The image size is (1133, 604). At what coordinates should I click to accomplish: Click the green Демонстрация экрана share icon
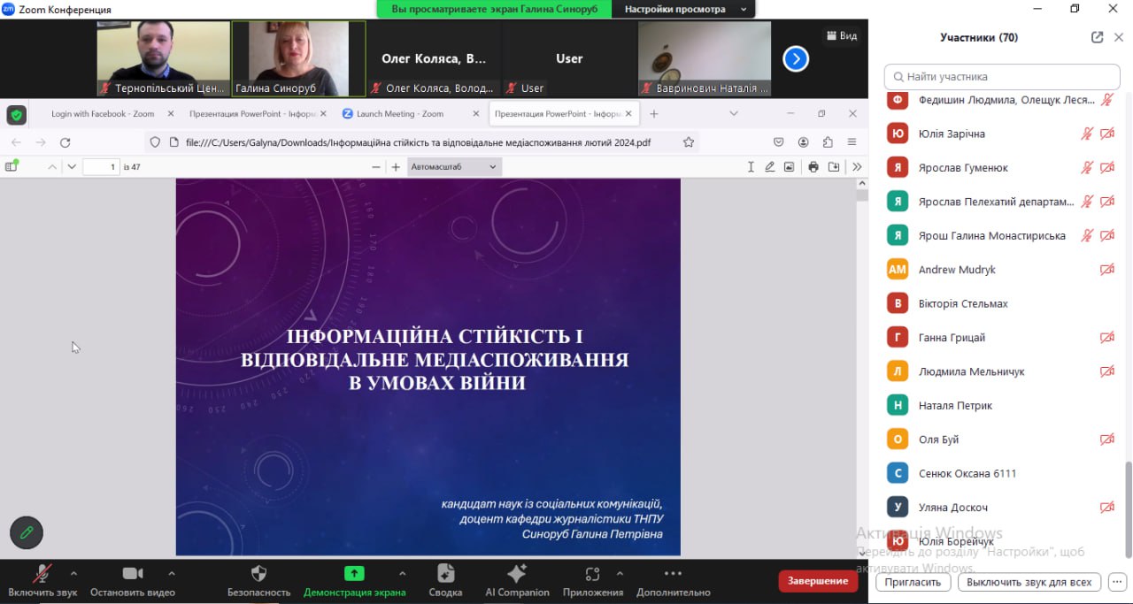click(354, 573)
